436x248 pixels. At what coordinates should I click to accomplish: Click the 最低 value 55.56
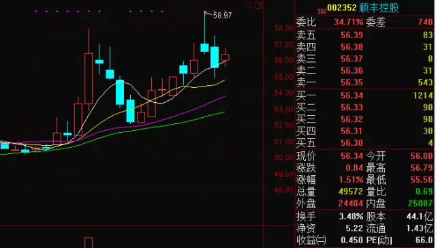422,180
